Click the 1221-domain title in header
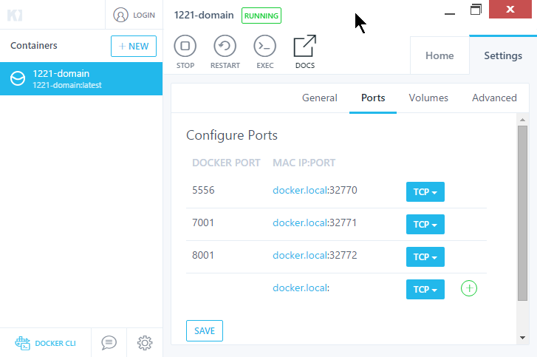 pos(204,15)
